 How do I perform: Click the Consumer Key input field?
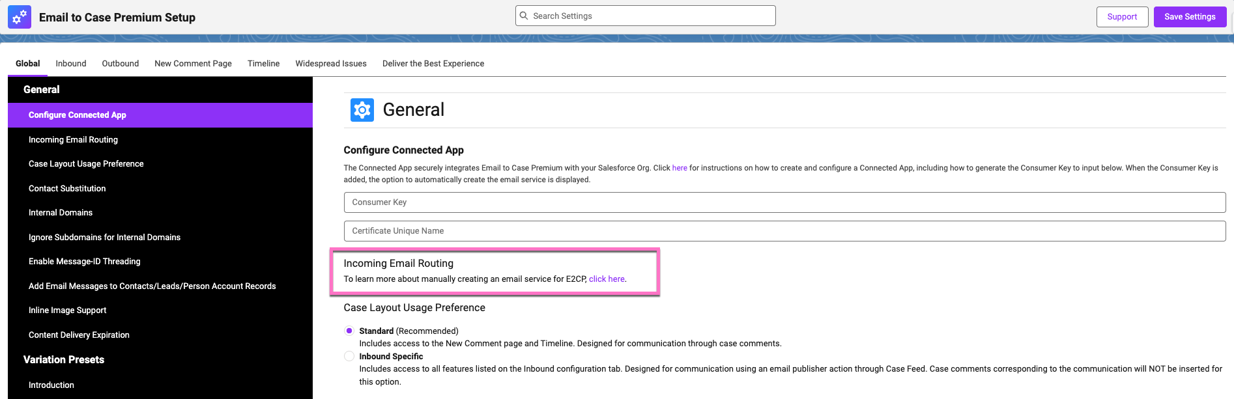784,202
